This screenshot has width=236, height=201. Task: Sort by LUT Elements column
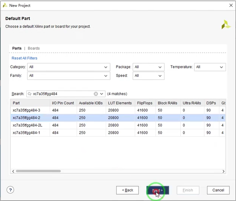pyautogui.click(x=120, y=103)
